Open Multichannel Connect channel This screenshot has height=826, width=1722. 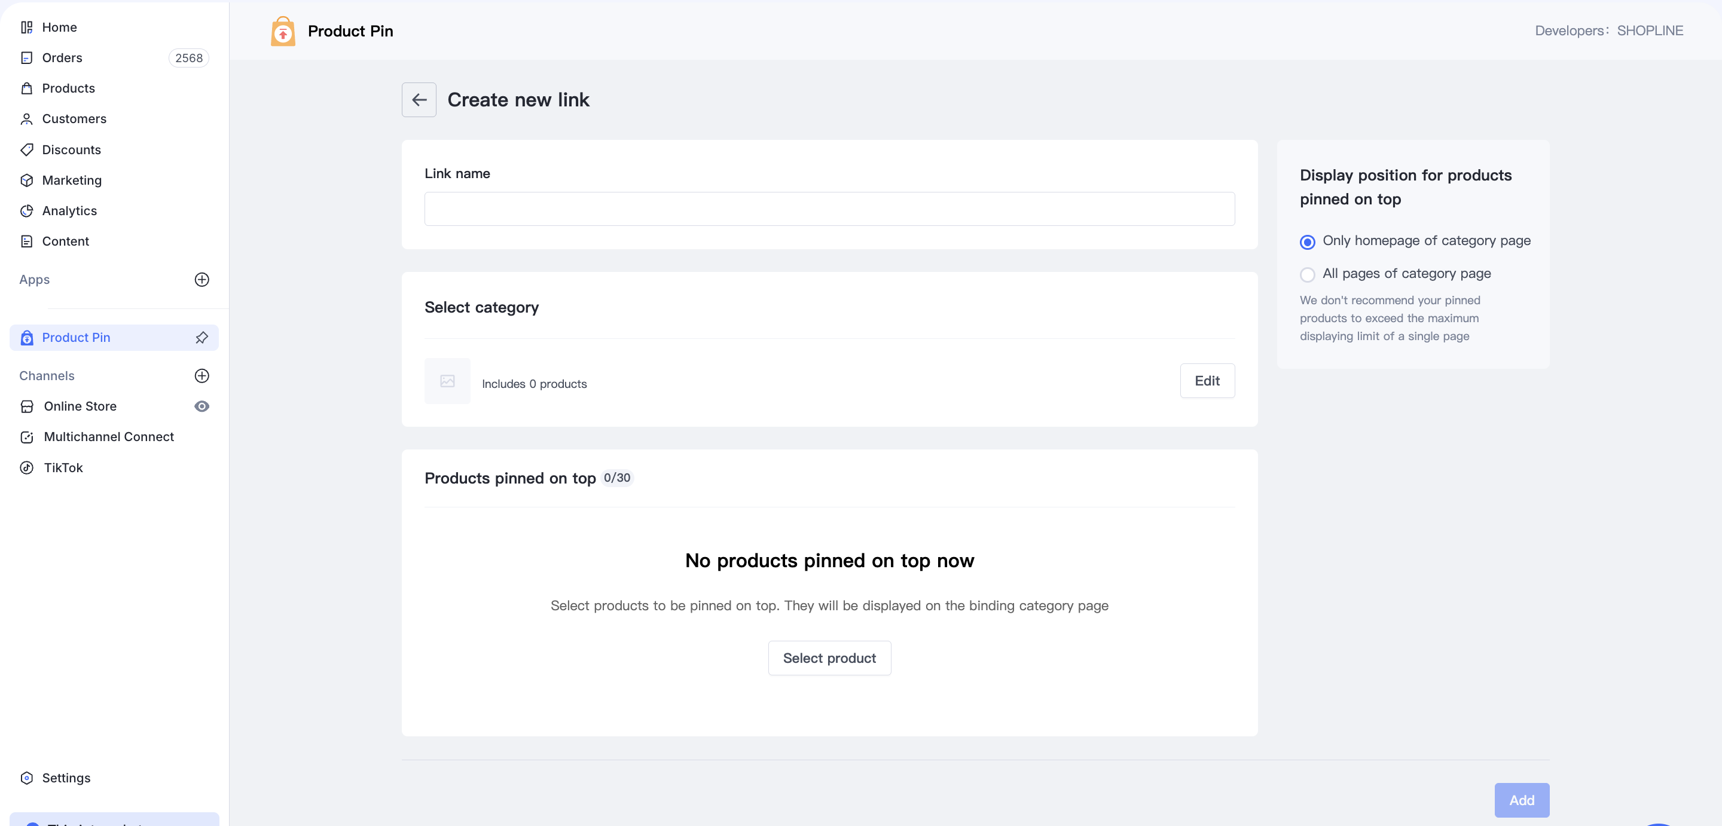[x=108, y=437]
